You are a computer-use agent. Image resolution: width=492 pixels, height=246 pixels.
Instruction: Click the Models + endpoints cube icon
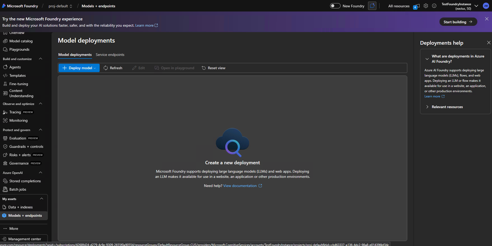point(4,215)
